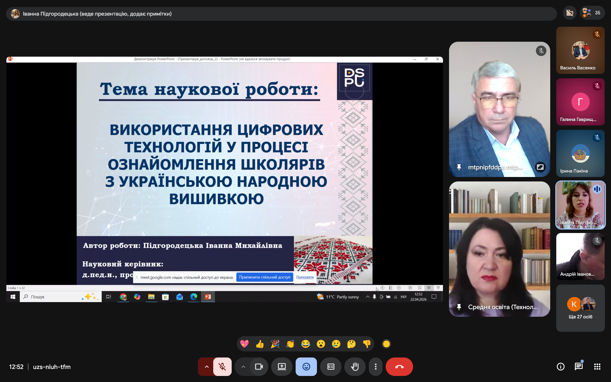Viewport: 611px width, 382px height.
Task: Unmute the microphone
Action: click(222, 367)
